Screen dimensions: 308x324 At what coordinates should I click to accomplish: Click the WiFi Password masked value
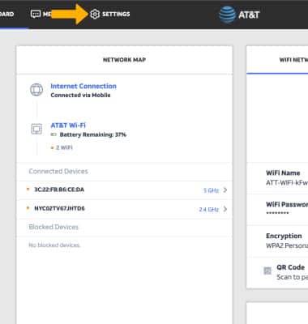[x=277, y=213]
